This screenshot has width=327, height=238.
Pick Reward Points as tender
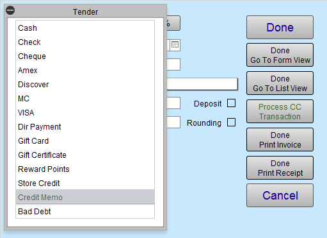pyautogui.click(x=85, y=169)
